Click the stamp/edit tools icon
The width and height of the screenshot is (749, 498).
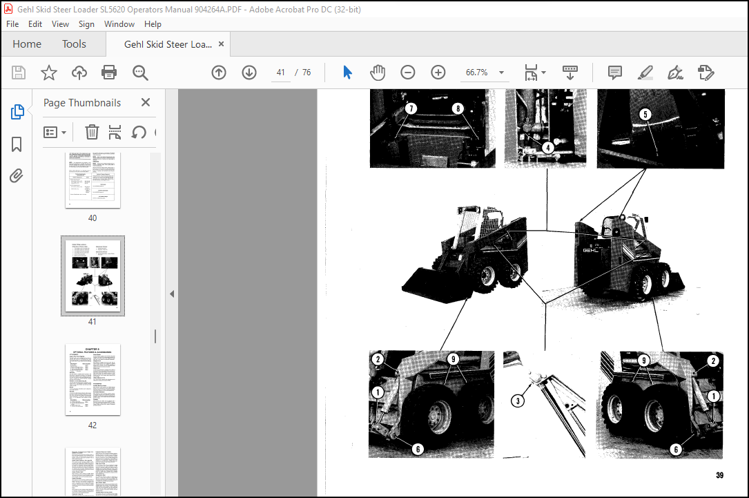(x=706, y=73)
